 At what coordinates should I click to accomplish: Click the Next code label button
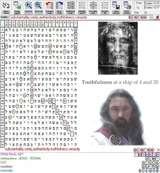(59, 12)
